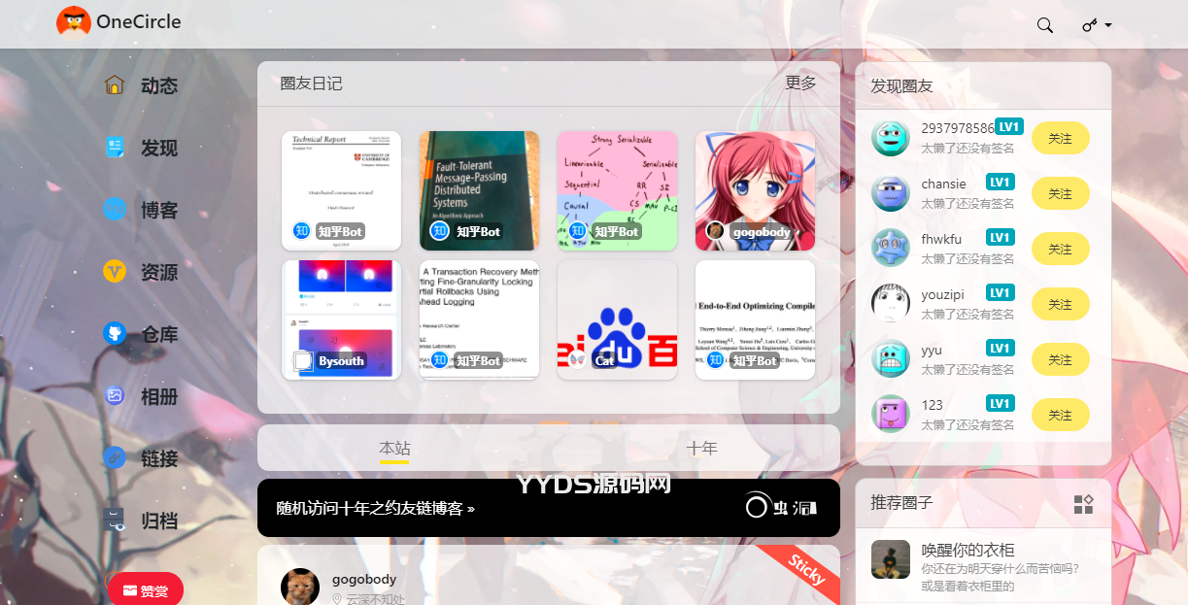Expand the key account dropdown

[1097, 25]
